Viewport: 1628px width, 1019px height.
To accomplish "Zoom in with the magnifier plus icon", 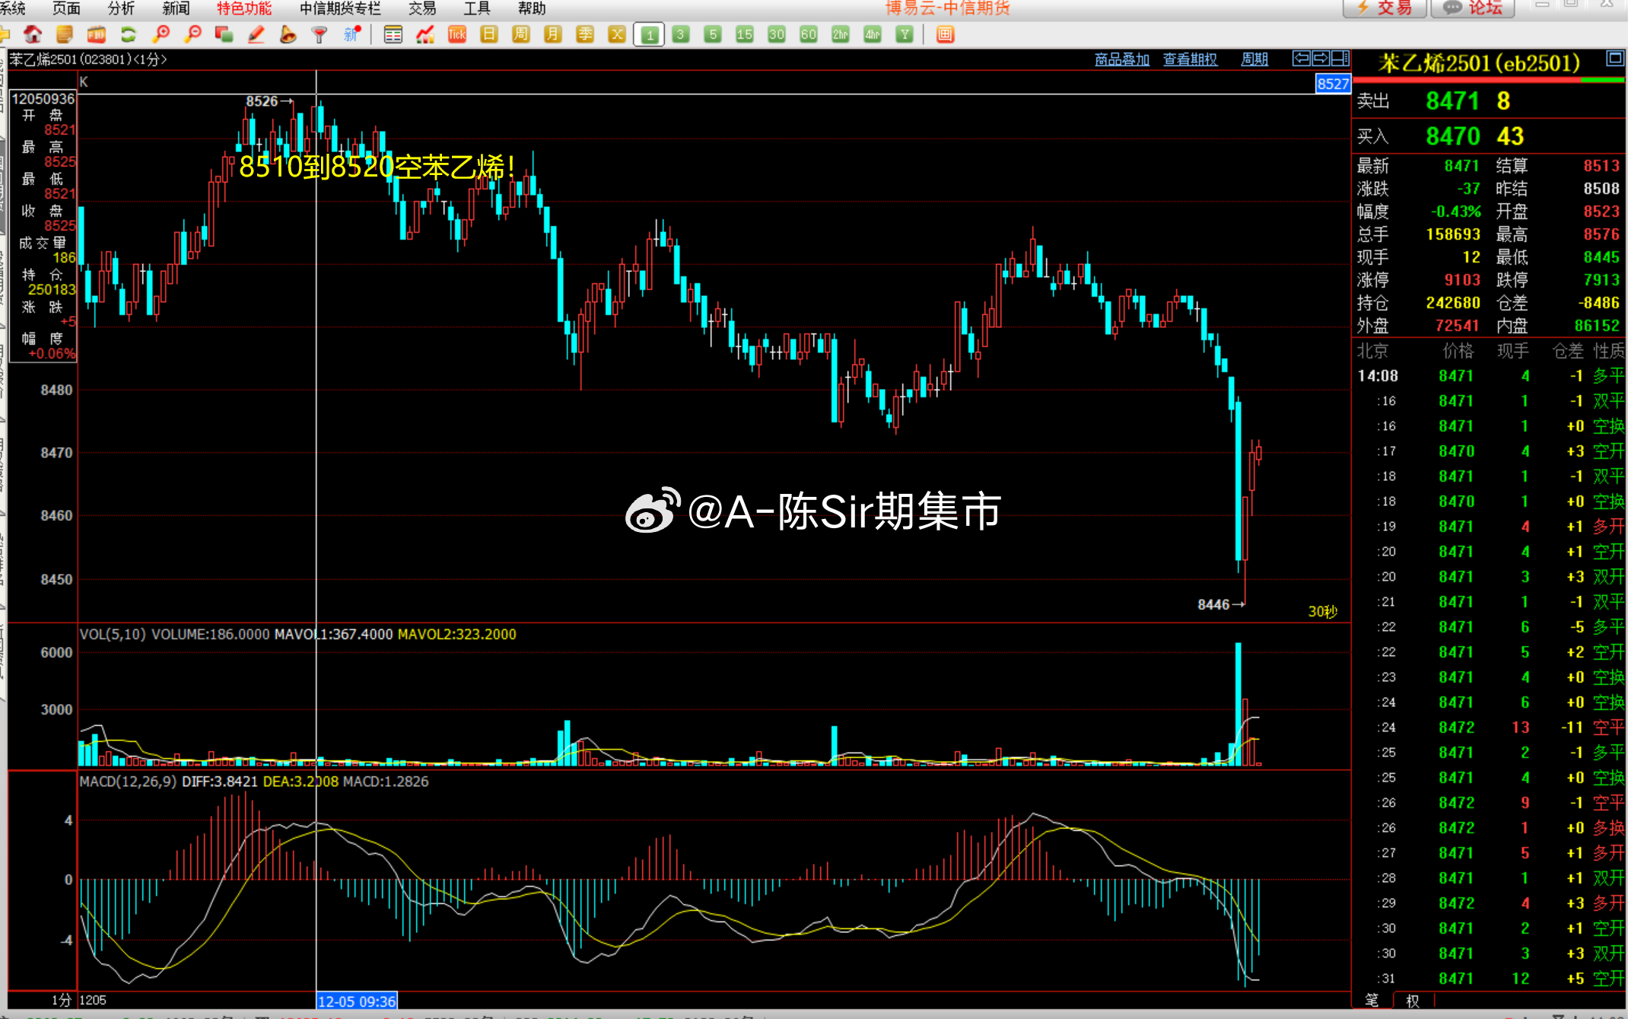I will pyautogui.click(x=161, y=34).
